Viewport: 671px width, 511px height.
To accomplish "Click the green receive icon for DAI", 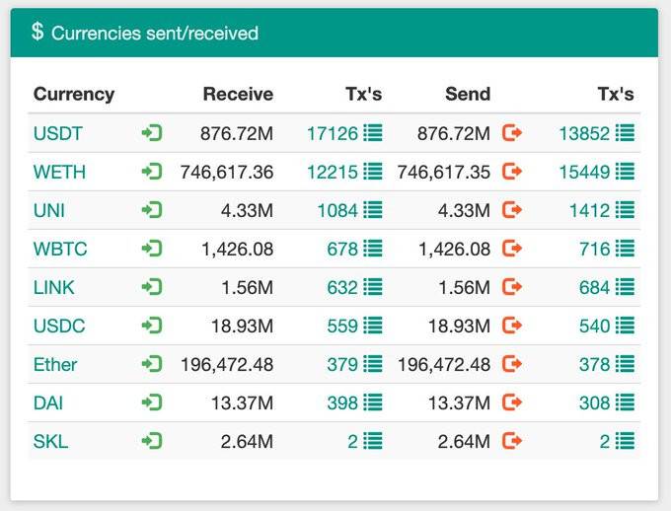I will pos(152,402).
